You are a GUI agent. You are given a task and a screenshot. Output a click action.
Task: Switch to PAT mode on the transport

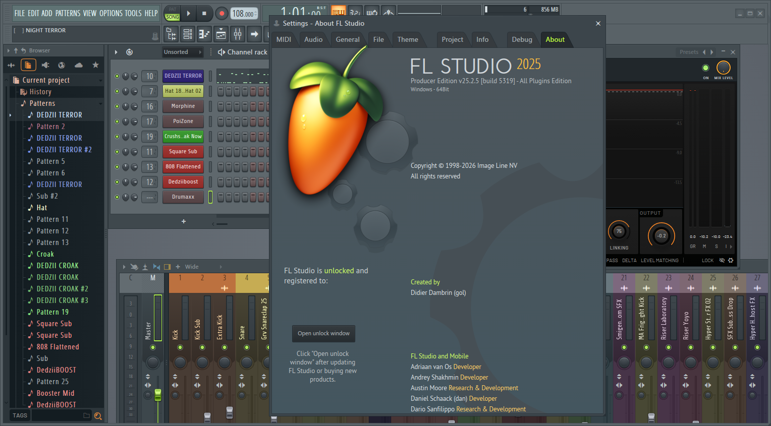point(173,10)
